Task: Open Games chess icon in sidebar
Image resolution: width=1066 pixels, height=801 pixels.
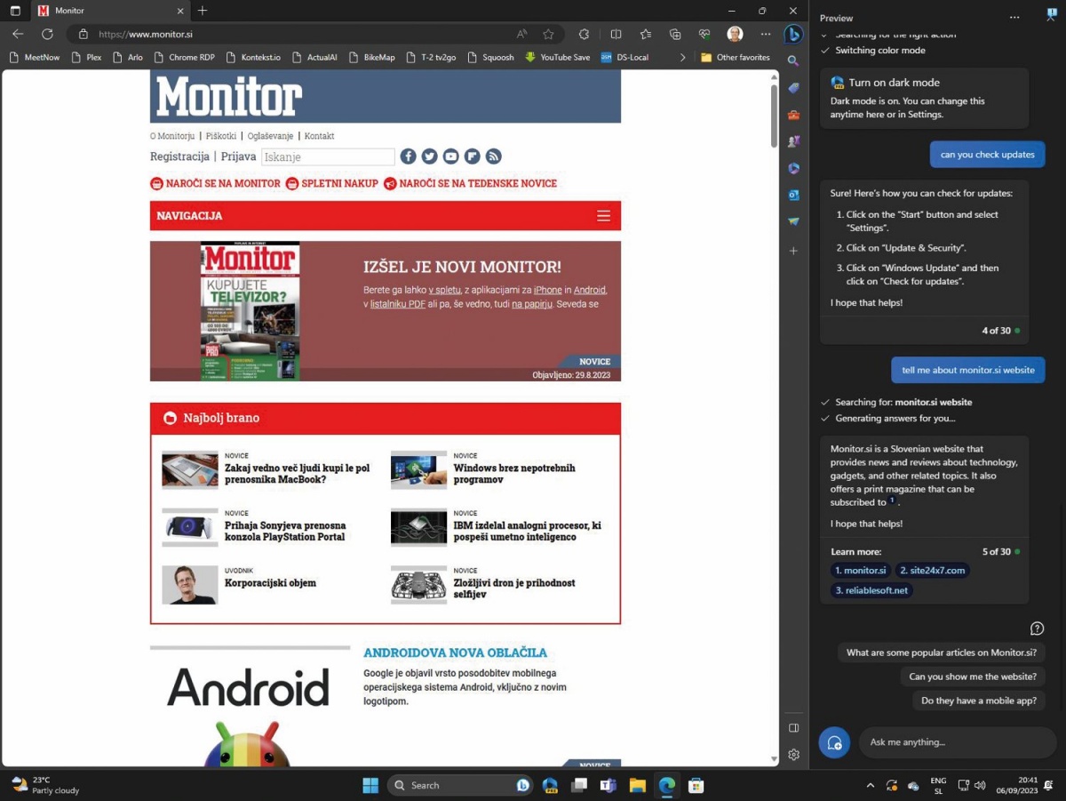Action: coord(793,141)
